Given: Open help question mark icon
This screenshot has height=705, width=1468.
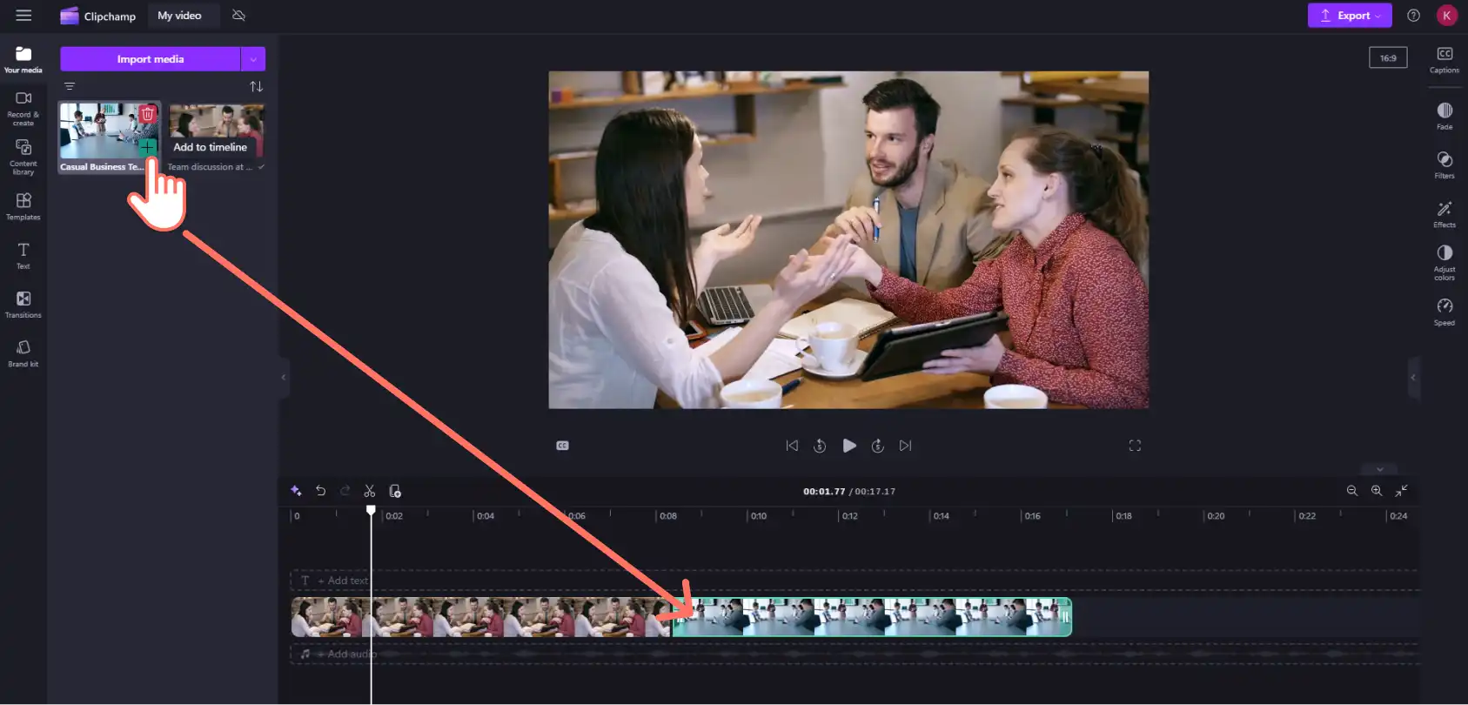Looking at the screenshot, I should point(1413,16).
